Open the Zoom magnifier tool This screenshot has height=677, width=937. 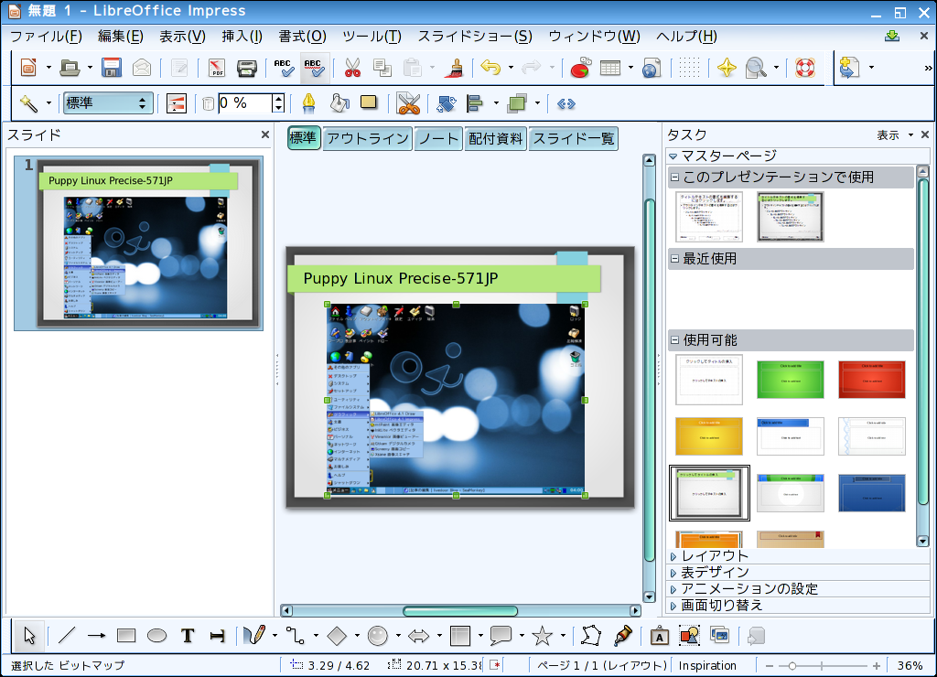point(756,68)
